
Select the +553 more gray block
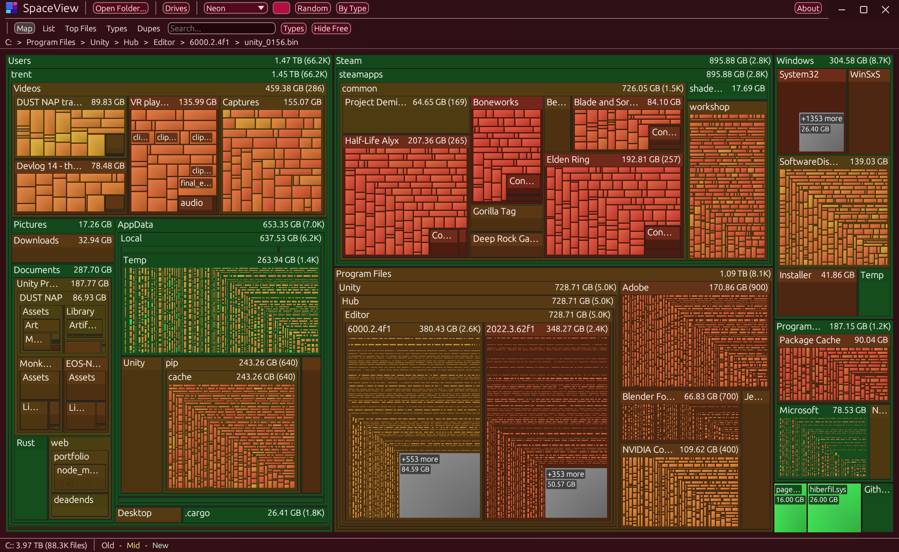click(x=440, y=485)
